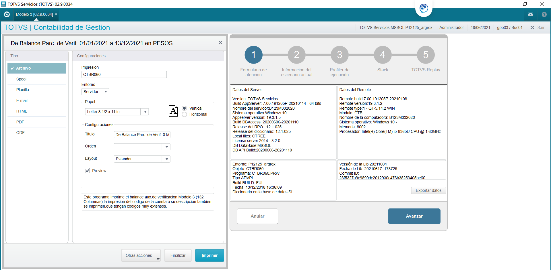Image resolution: width=551 pixels, height=270 pixels.
Task: Open the mail envelope icon
Action: 531,14
